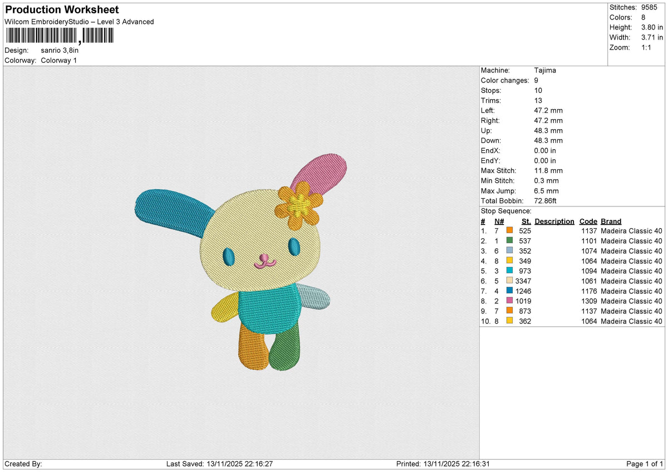This screenshot has width=668, height=472.
Task: Select the Max Stitch value '11.8 mm'
Action: 548,170
